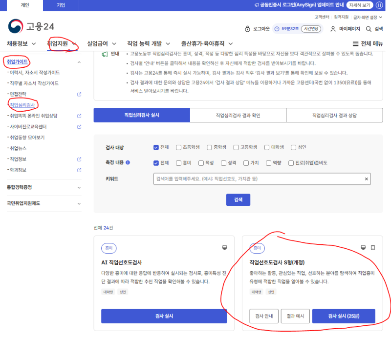Check the 대학생 checkbox
Viewport: 391px width, 337px height.
click(267, 147)
